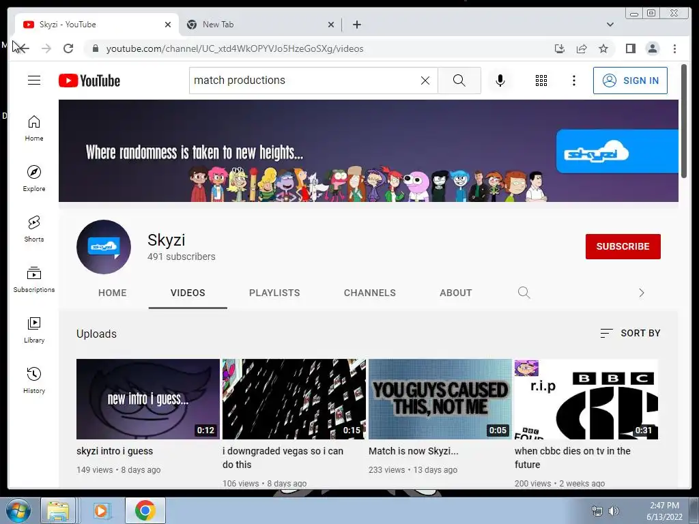Toggle Chrome side panel
Screen dimensions: 699x524
(x=630, y=48)
